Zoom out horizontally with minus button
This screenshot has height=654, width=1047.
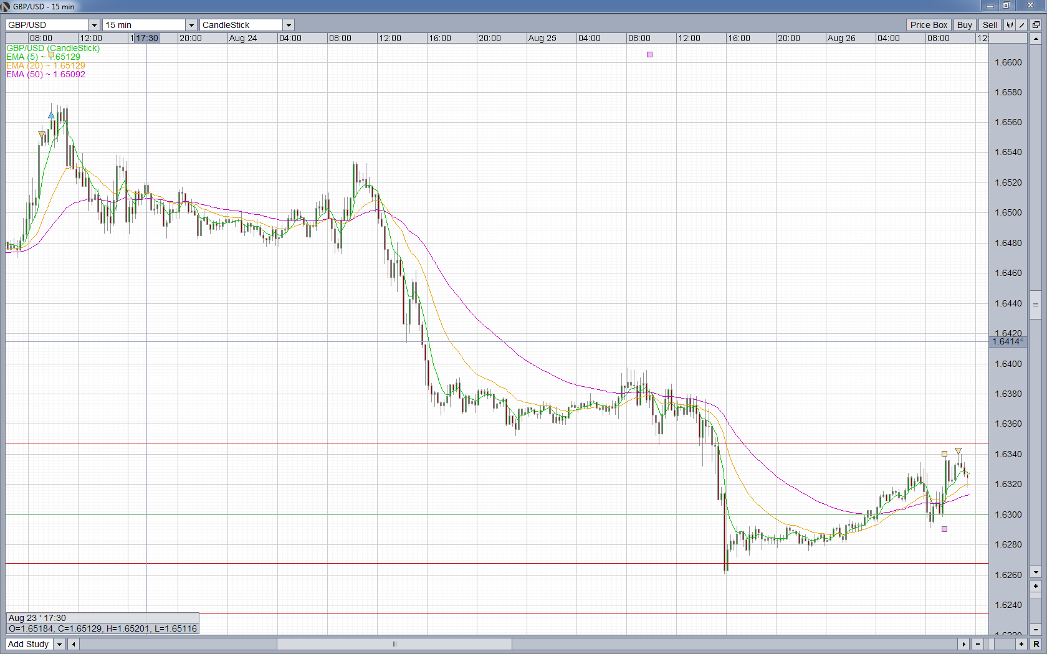click(978, 644)
